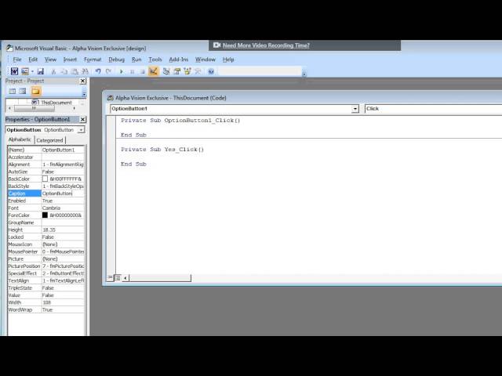The height and width of the screenshot is (376, 502).
Task: Open the Tools menu
Action: tap(155, 60)
